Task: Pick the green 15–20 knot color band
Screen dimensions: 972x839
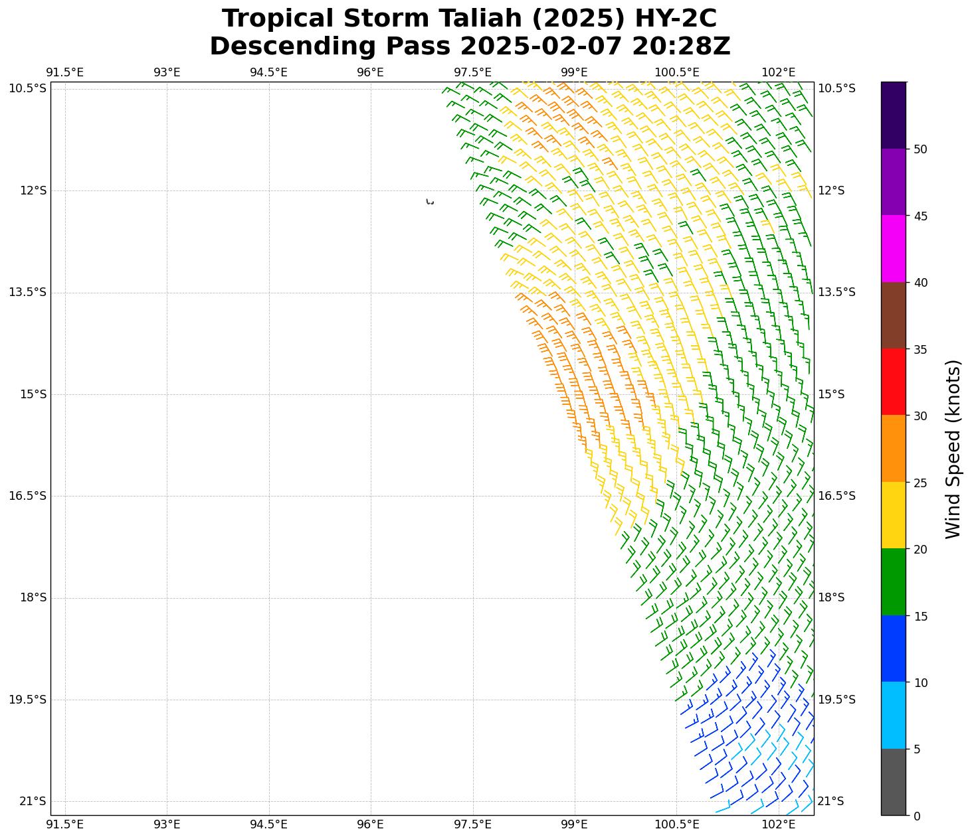Action: (x=893, y=582)
